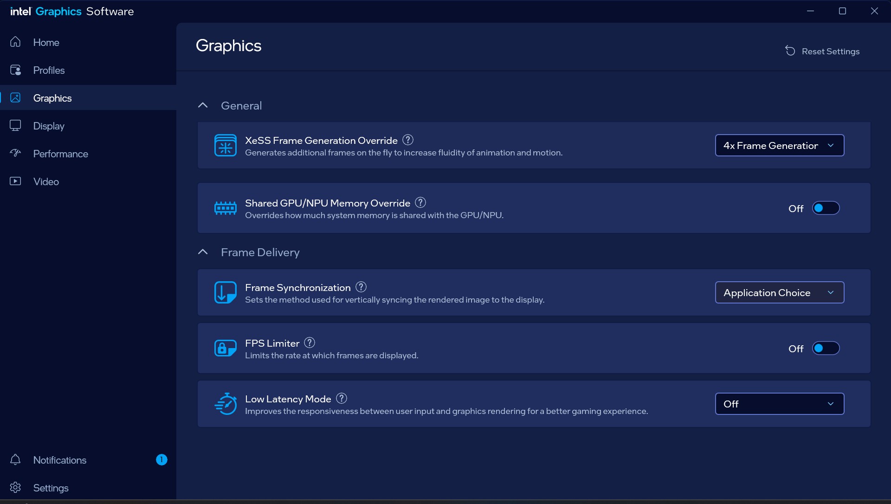The height and width of the screenshot is (504, 891).
Task: Click the Profiles sidebar icon
Action: coord(15,70)
